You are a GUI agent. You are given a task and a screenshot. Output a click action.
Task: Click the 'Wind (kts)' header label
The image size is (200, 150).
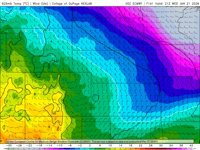[x=40, y=3]
